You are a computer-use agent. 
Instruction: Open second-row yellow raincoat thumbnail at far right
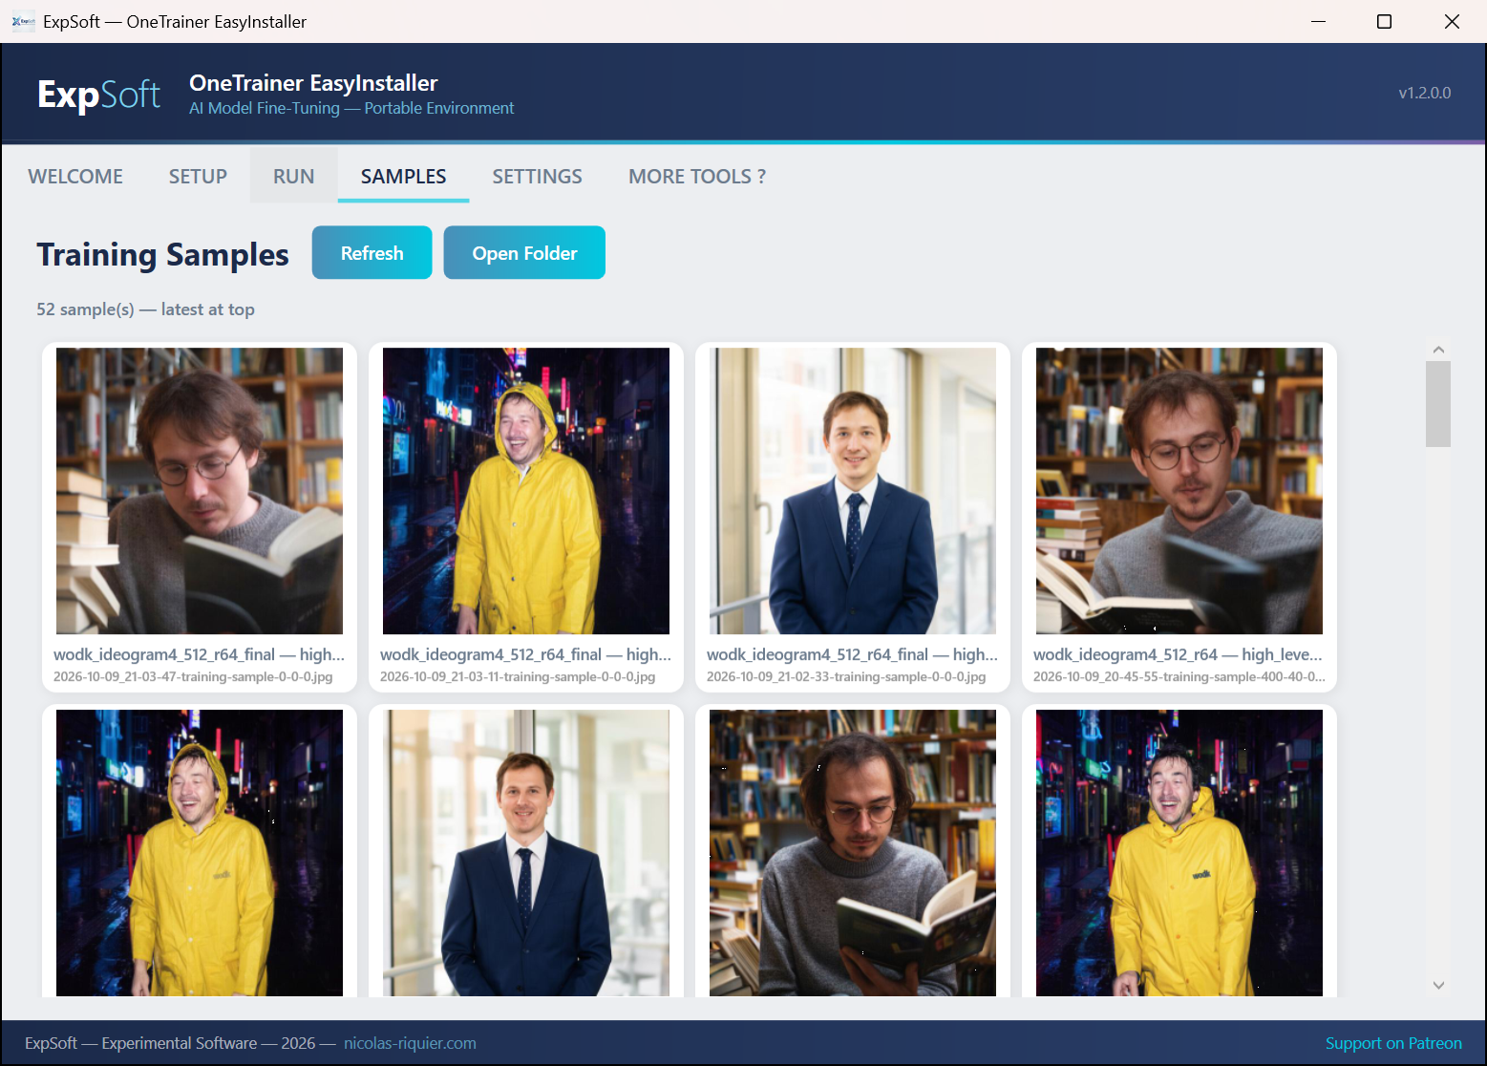[1179, 853]
